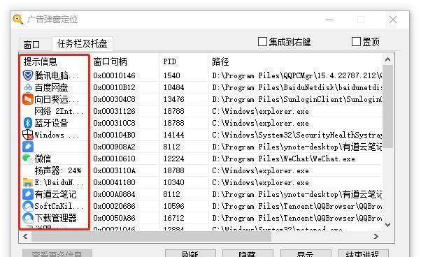421x257 pixels.
Task: Sort by the 窗口句柄 column header
Action: 124,61
